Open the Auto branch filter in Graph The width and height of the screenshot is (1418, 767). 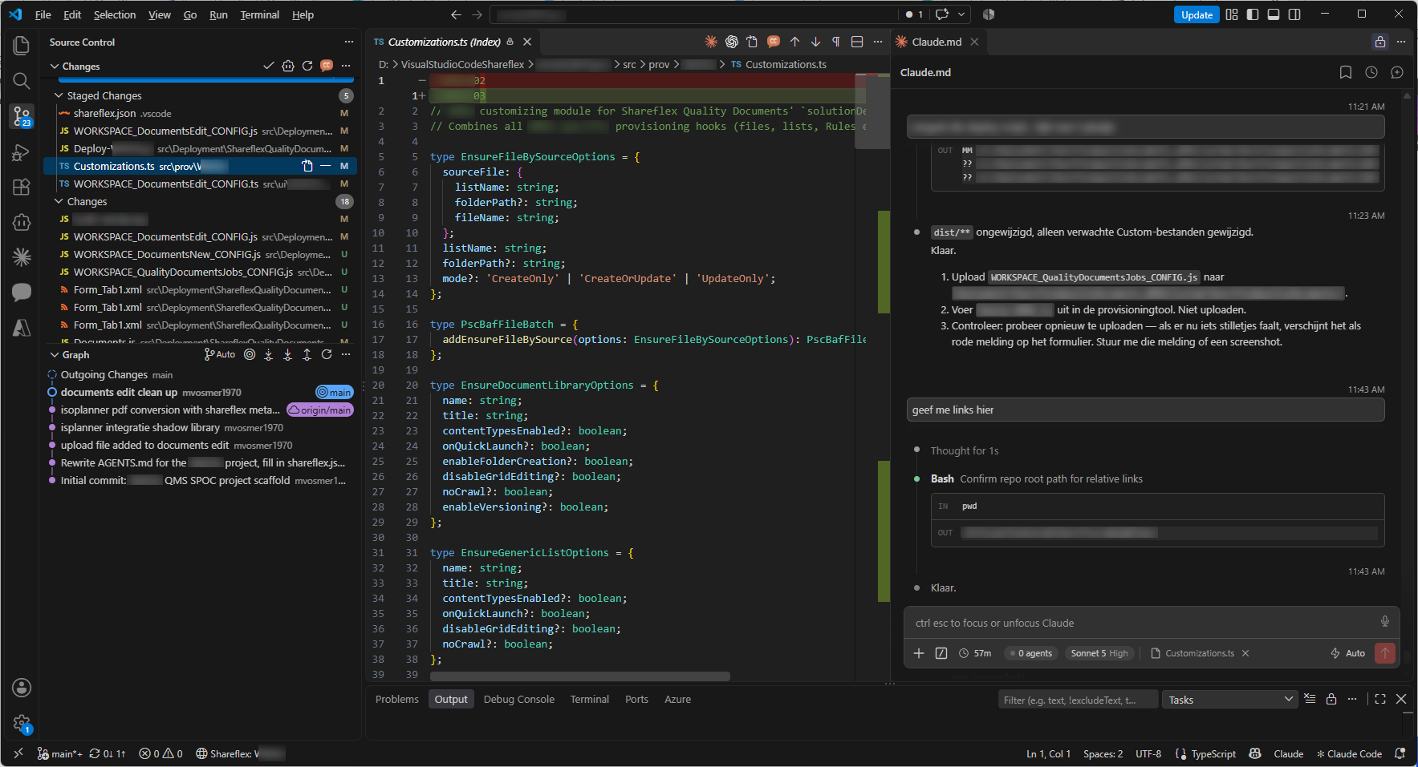coord(220,354)
